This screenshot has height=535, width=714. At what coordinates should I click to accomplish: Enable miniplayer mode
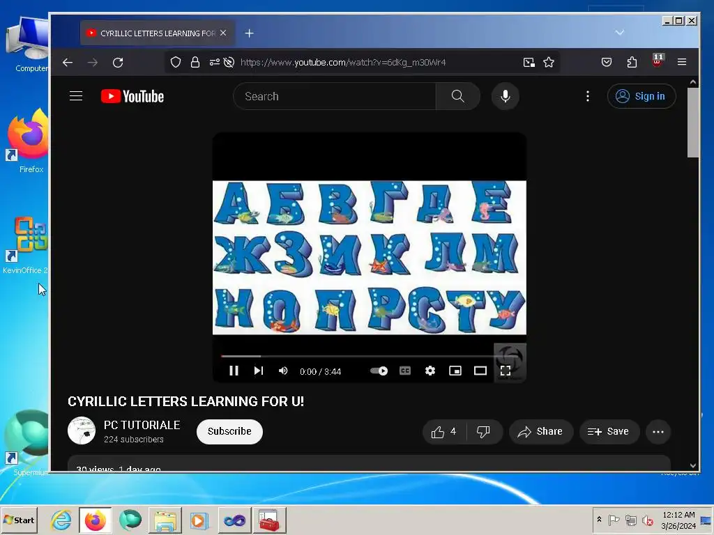tap(455, 371)
